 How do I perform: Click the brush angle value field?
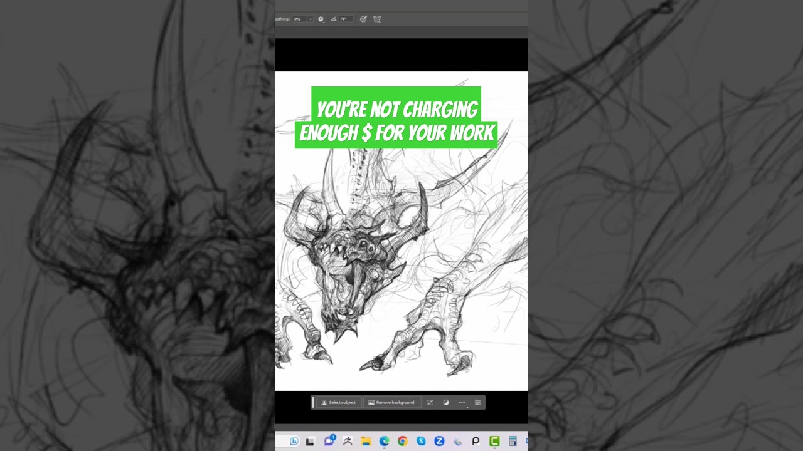tap(346, 19)
